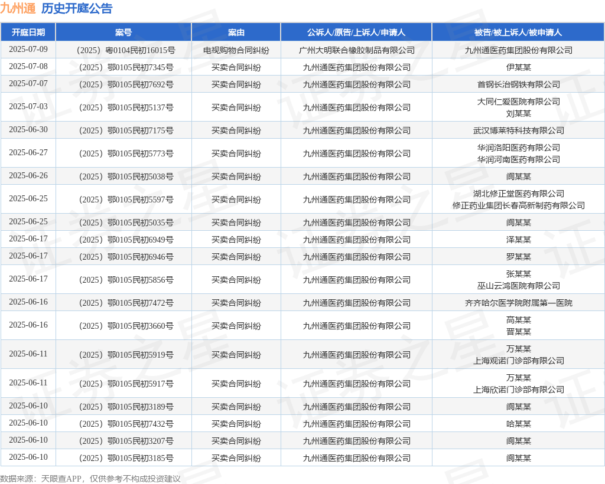Select the 被告/被上诉人/被申请人 column header
This screenshot has width=605, height=484.
(x=518, y=32)
